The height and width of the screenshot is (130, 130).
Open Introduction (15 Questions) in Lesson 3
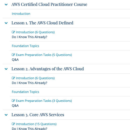pos(36,124)
